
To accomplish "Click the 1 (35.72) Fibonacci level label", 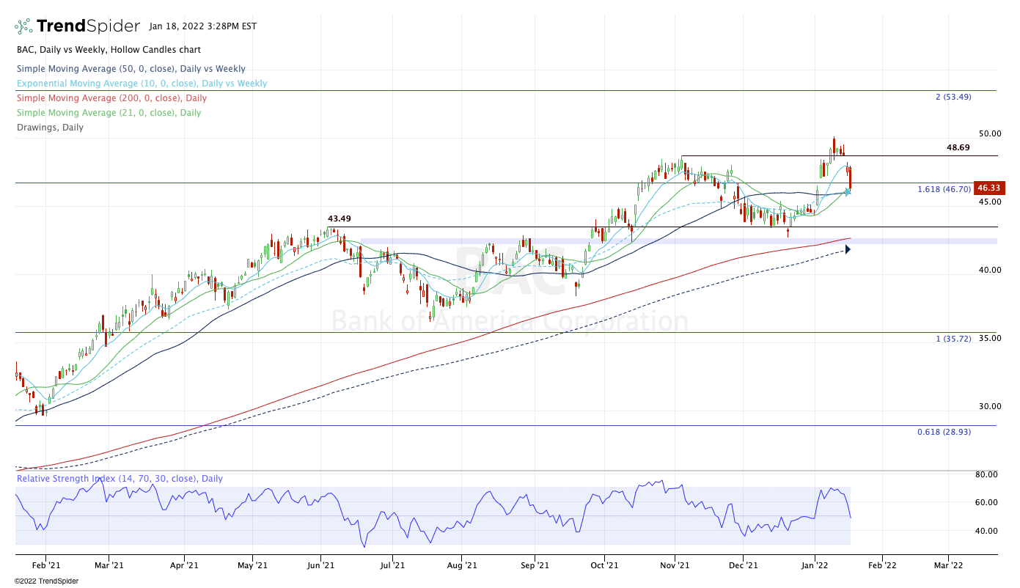I will pos(953,339).
